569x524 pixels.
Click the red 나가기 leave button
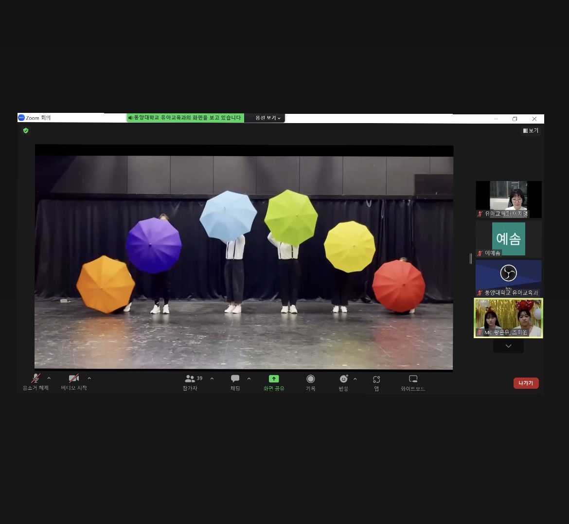526,383
